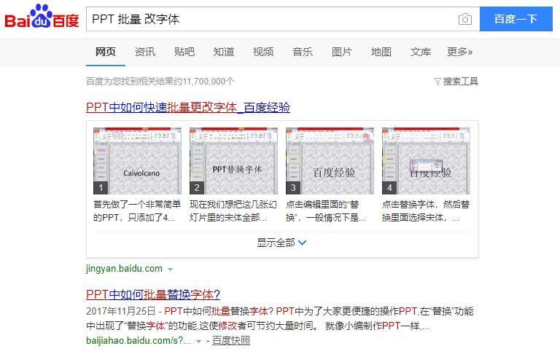Click step text 现在我们想把这几张幻灯片
The width and height of the screenshot is (560, 354).
pyautogui.click(x=233, y=211)
